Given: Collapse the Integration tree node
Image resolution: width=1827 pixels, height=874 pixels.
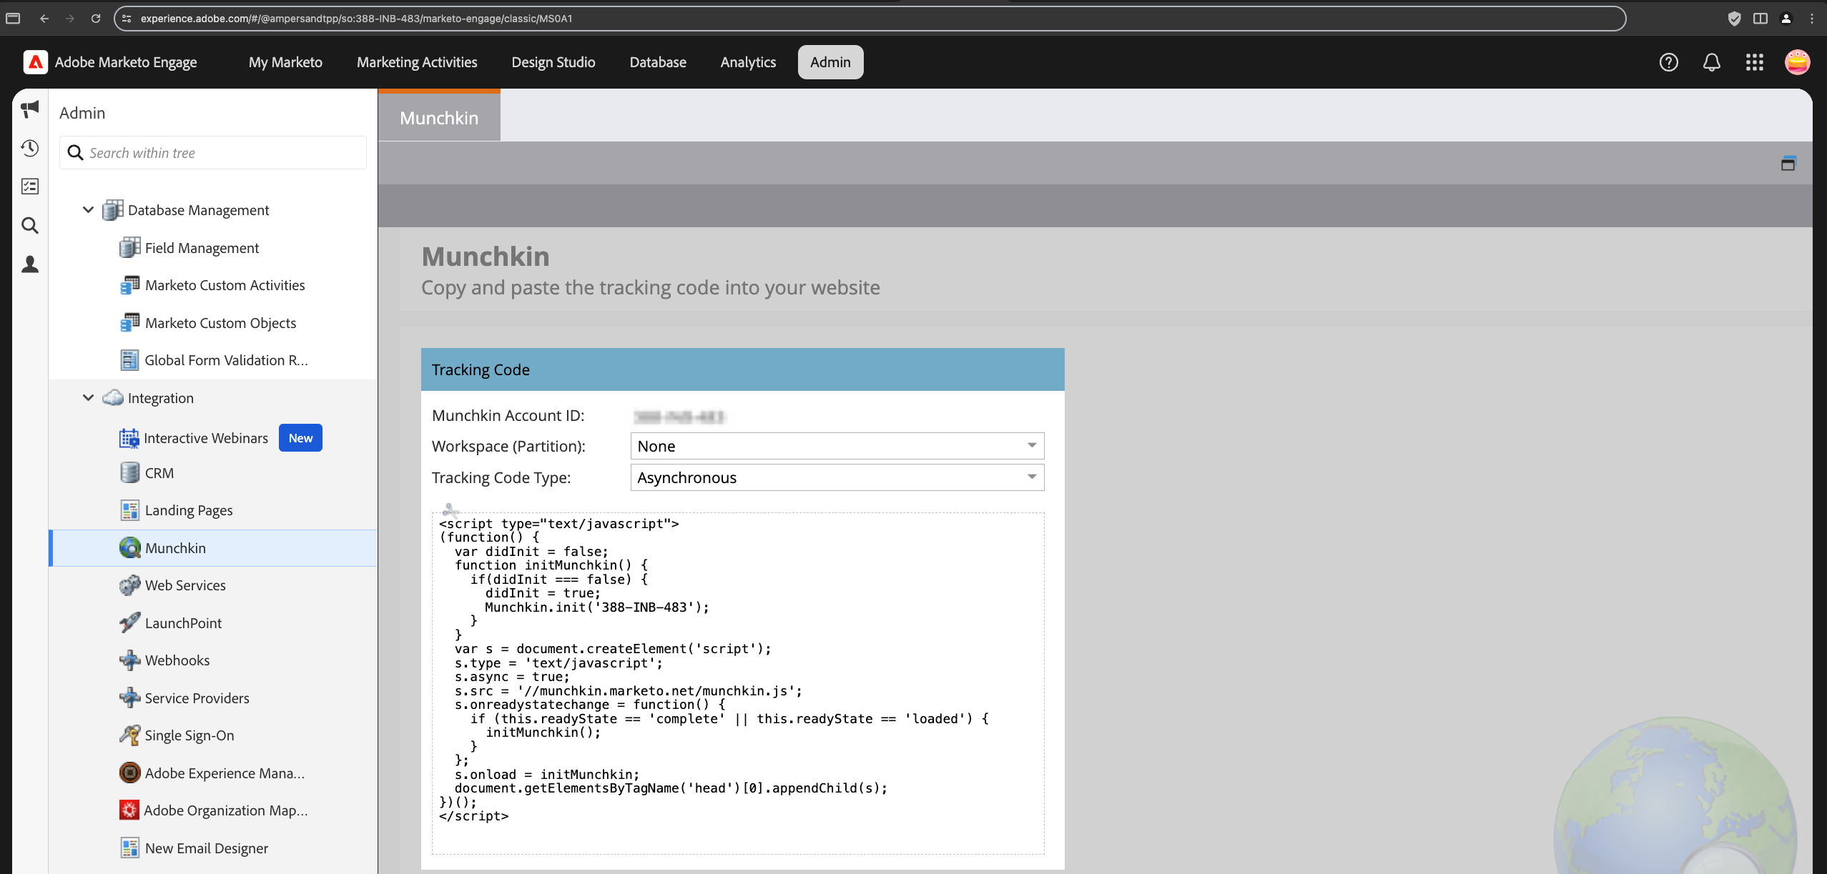Looking at the screenshot, I should tap(88, 397).
